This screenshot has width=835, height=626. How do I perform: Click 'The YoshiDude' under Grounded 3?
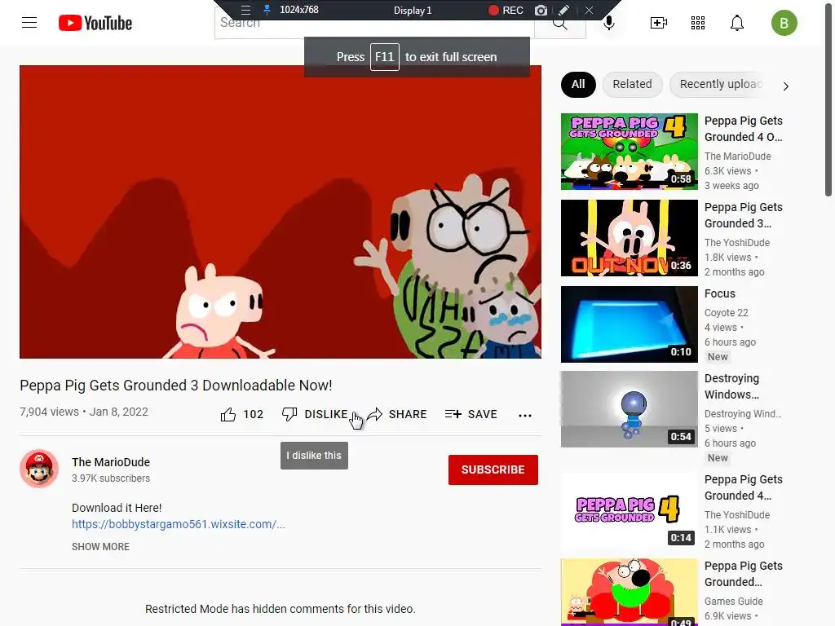(x=737, y=243)
